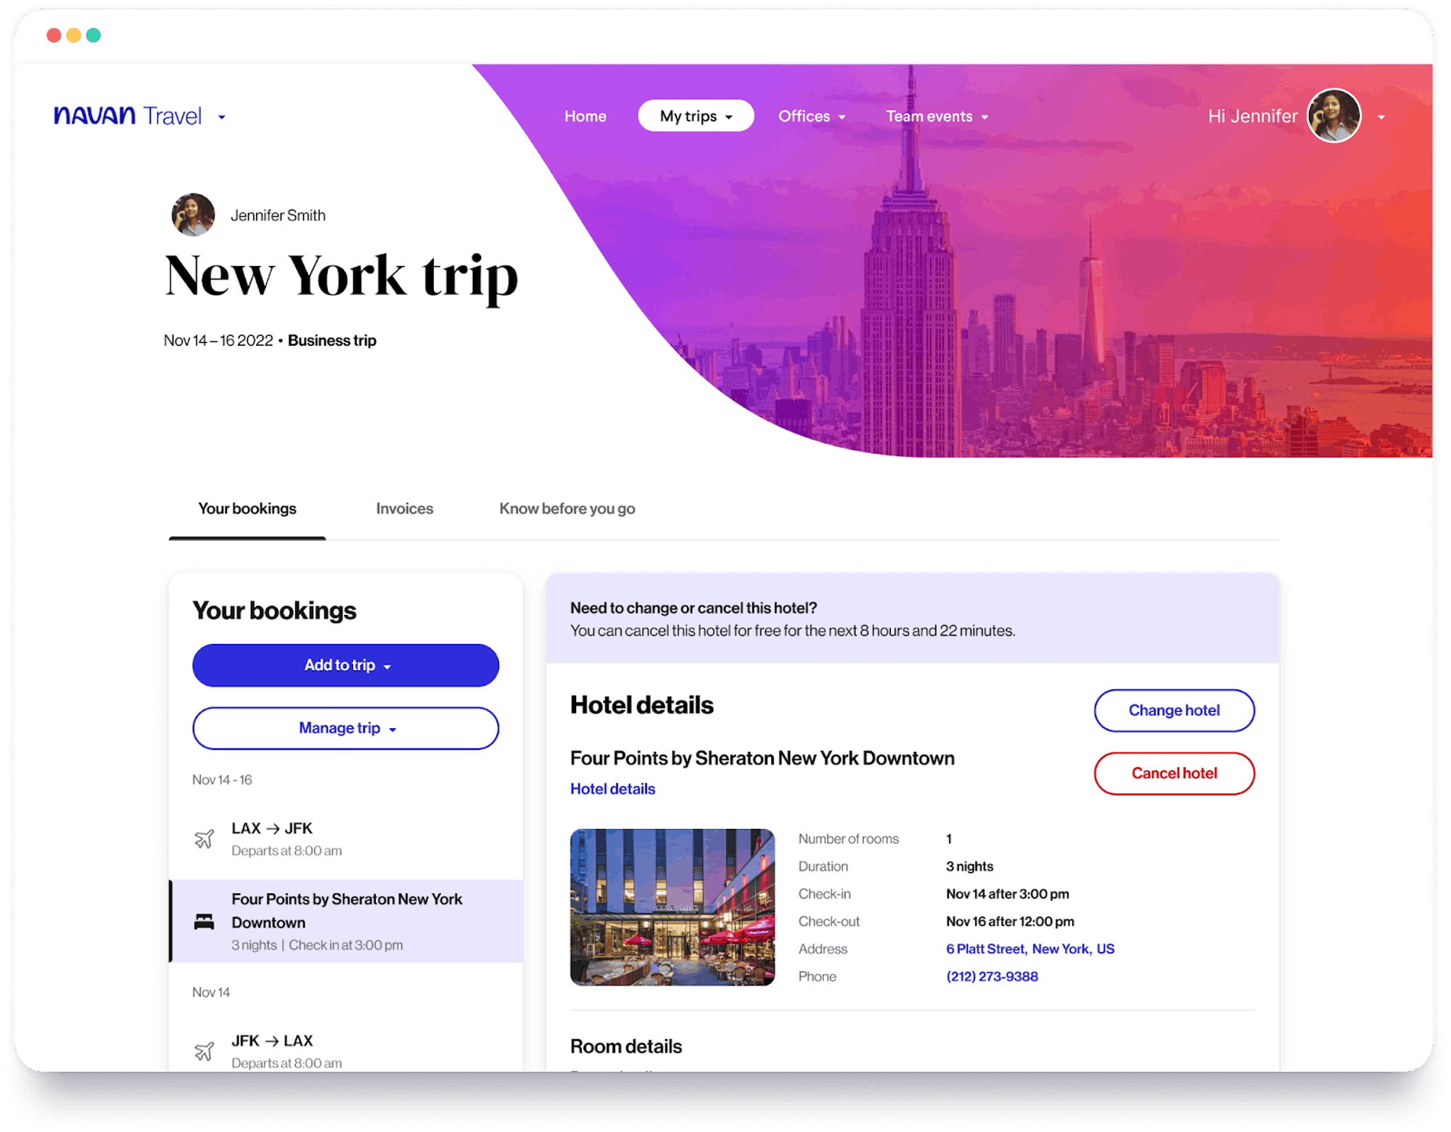Open the Team events dropdown
Viewport: 1451px width, 1132px height.
tap(936, 116)
